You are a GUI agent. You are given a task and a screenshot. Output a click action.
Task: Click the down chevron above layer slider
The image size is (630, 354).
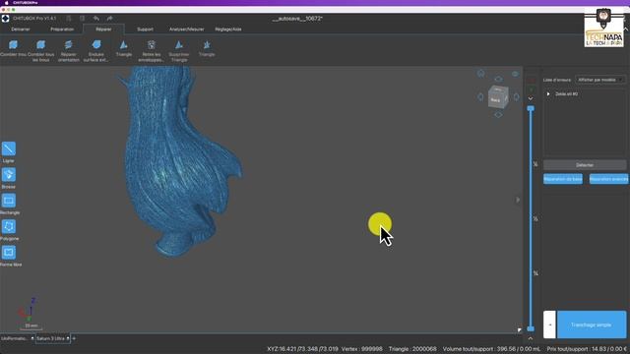click(531, 98)
